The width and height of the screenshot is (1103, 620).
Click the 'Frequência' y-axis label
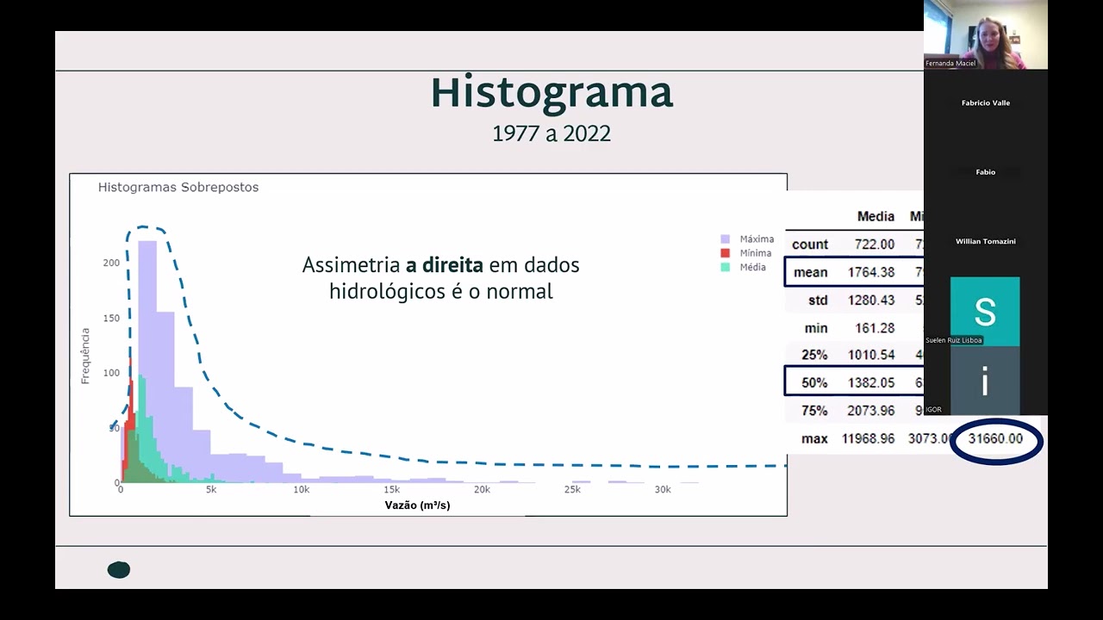pos(85,356)
